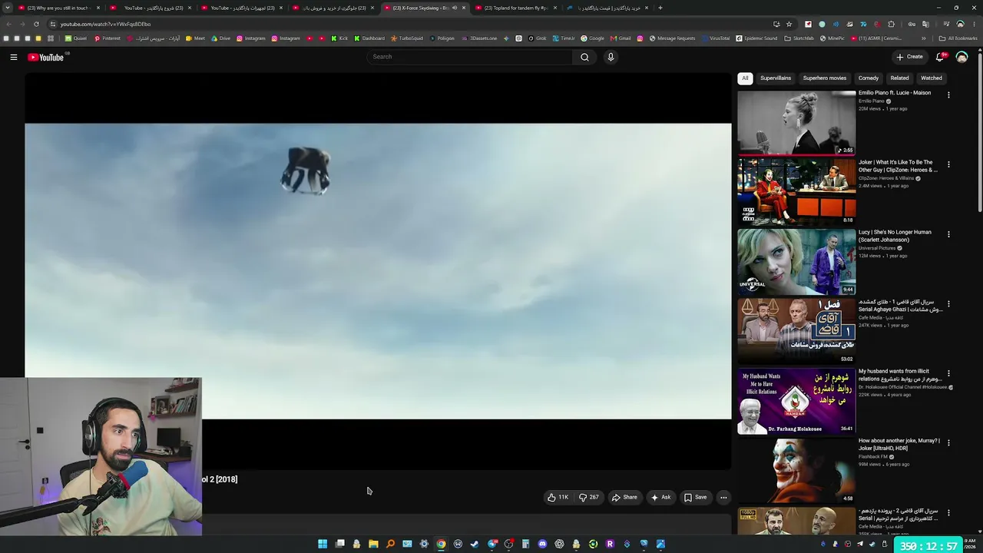Select the Related filter chip
This screenshot has width=983, height=553.
(899, 78)
